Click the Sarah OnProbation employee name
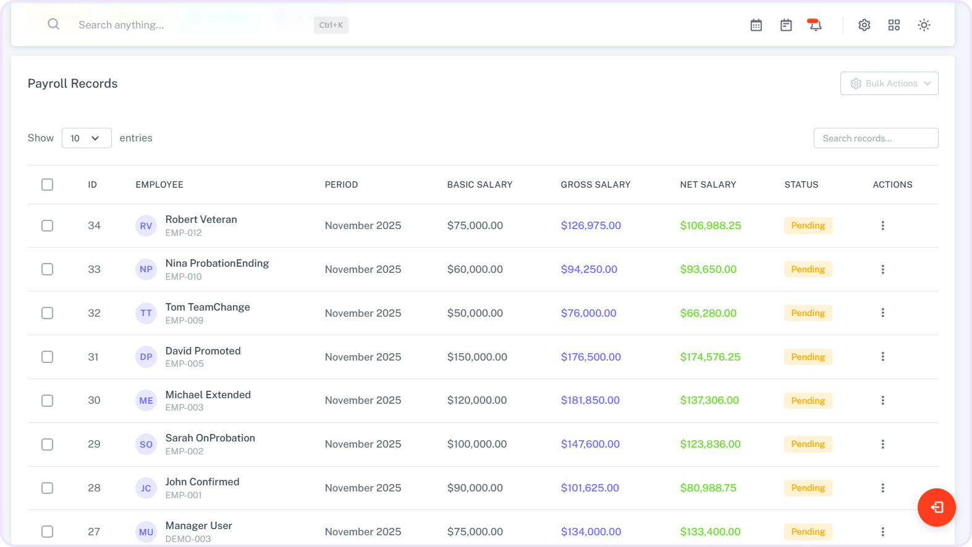The height and width of the screenshot is (547, 972). click(210, 438)
